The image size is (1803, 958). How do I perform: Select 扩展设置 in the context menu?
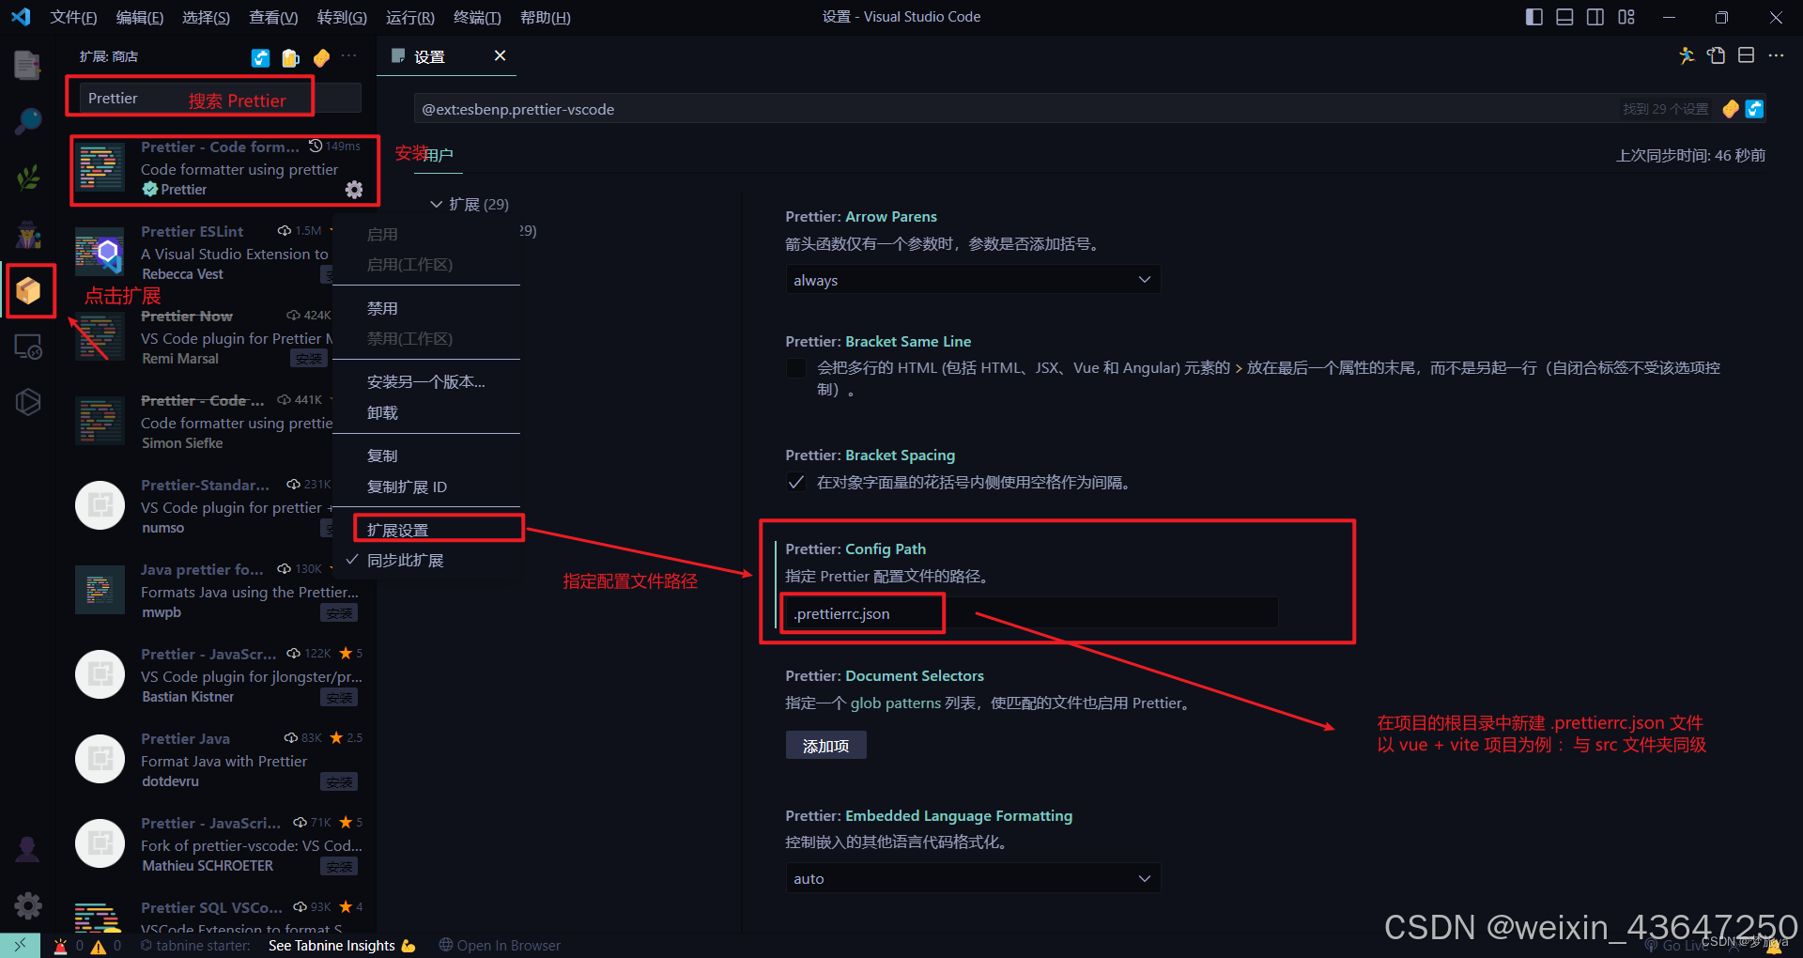pos(427,530)
